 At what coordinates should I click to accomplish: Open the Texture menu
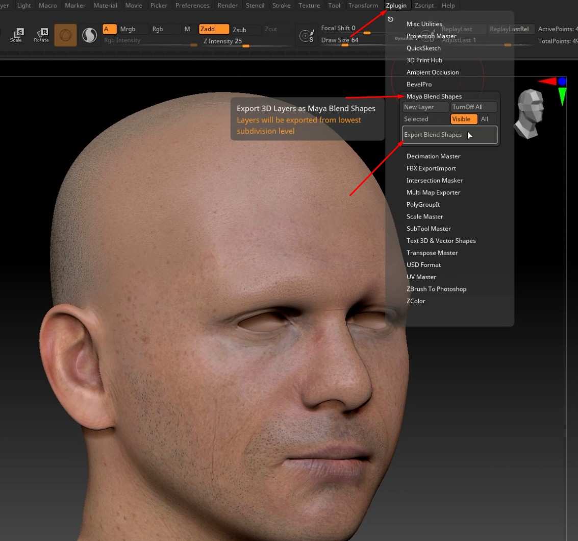click(309, 6)
